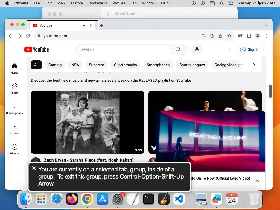Image resolution: width=280 pixels, height=210 pixels.
Task: Reload the YouTube page
Action: coord(28,36)
